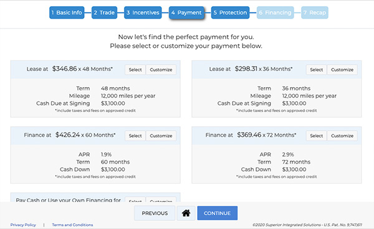Select the 60-month finance at $426.24
The width and height of the screenshot is (374, 229).
click(x=135, y=136)
